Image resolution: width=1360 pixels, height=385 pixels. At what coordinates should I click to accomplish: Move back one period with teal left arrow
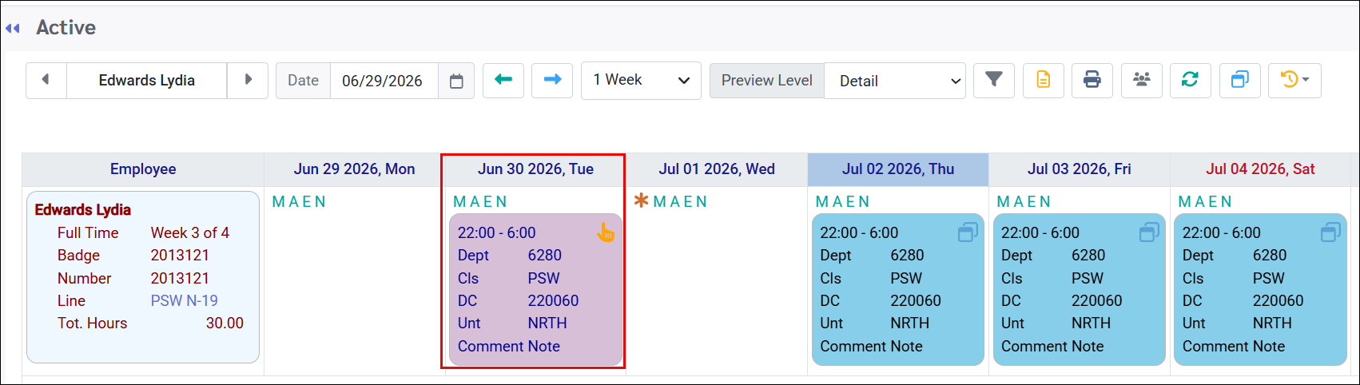pos(503,80)
